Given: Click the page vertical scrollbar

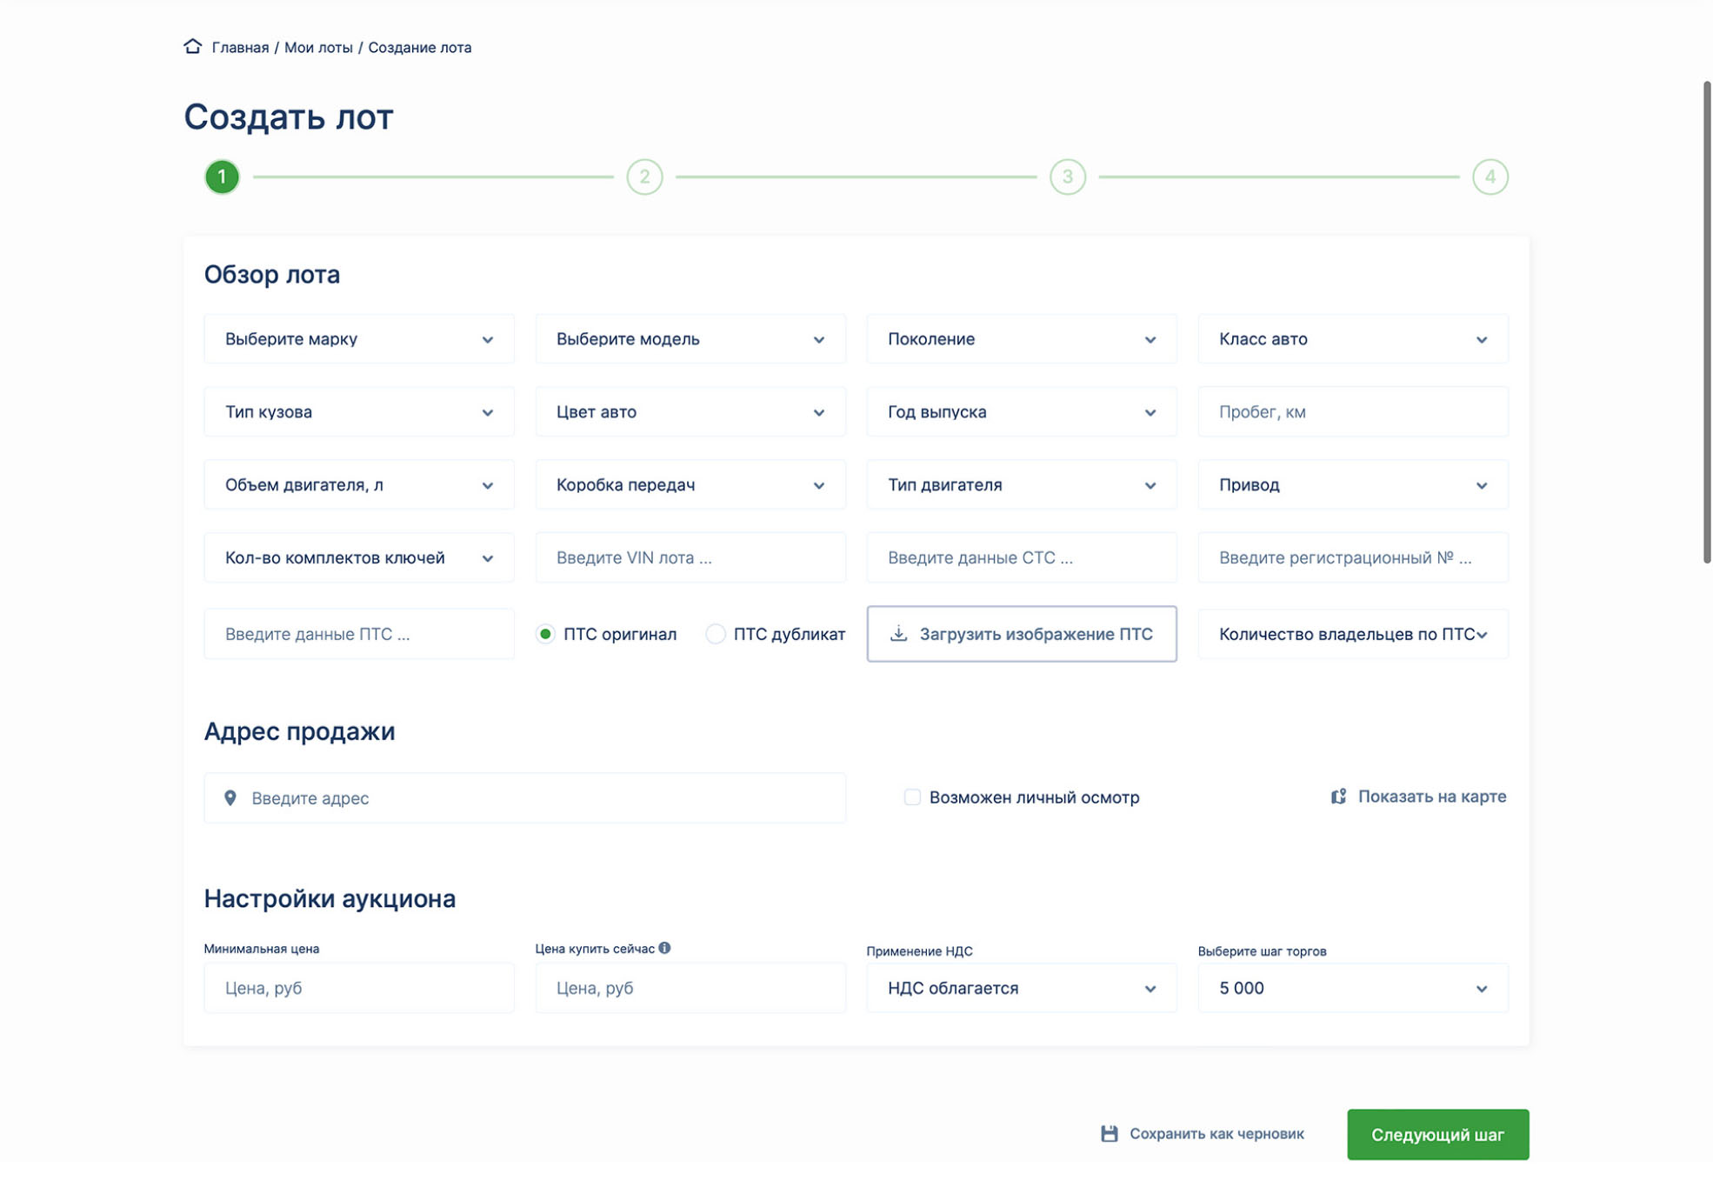Looking at the screenshot, I should pos(1706,322).
